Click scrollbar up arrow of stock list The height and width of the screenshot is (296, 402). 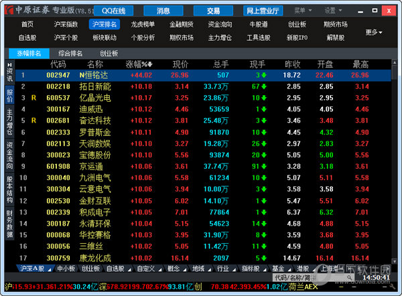tap(395, 62)
